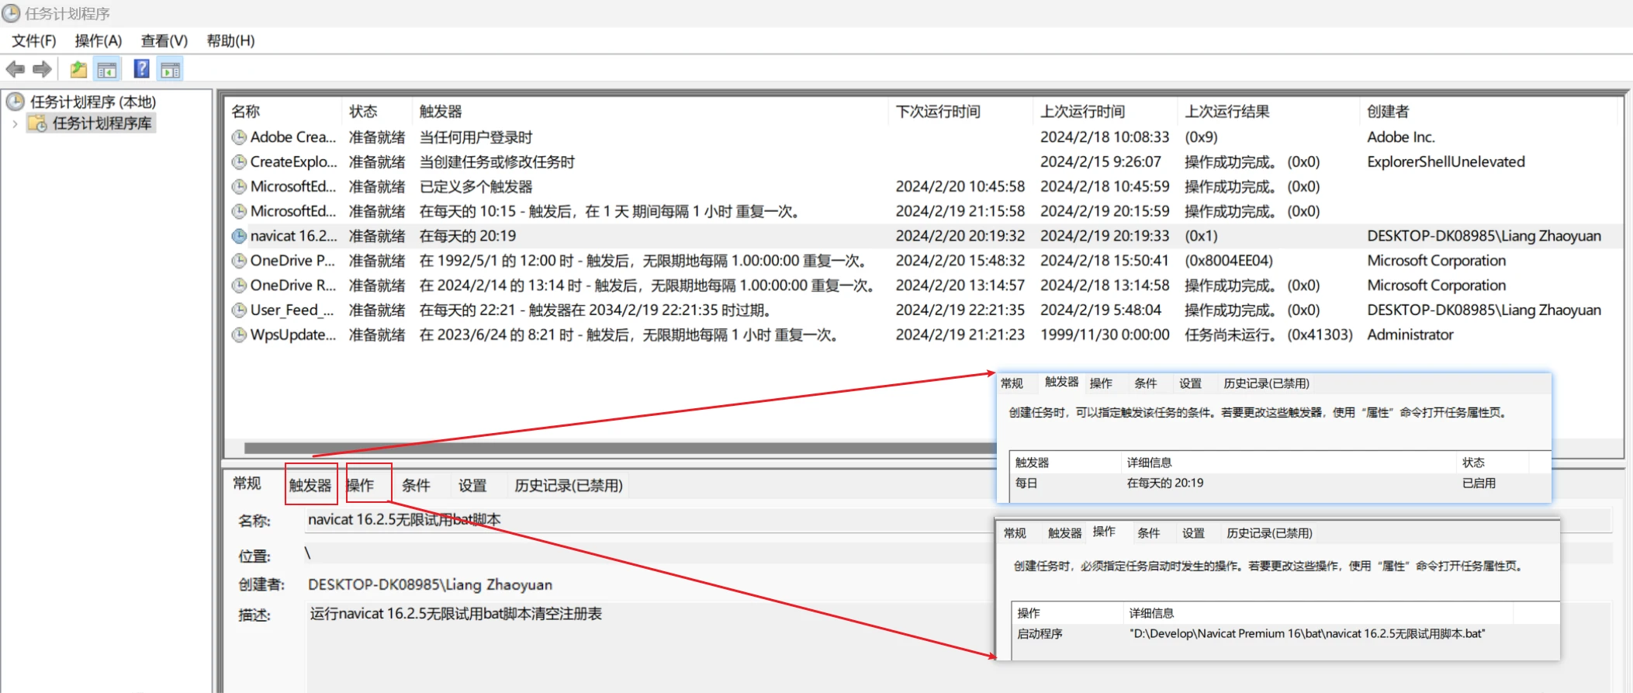
Task: Click the creator cell Adobe Inc.
Action: point(1401,137)
